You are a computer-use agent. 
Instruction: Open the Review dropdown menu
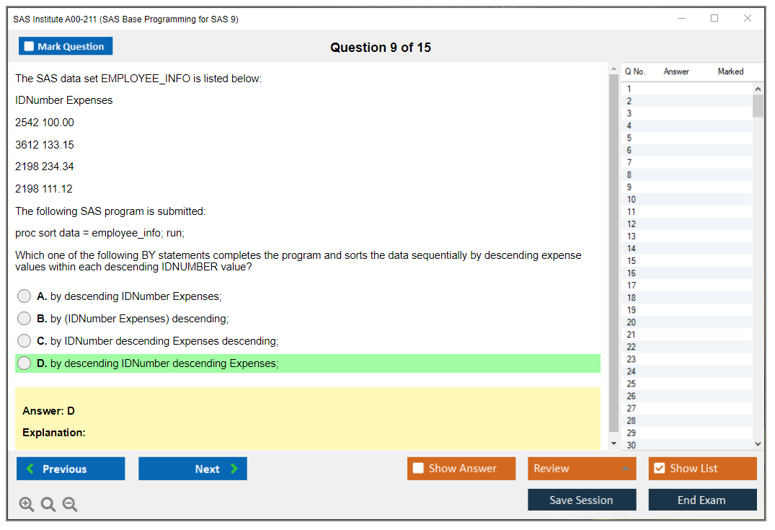pos(582,469)
